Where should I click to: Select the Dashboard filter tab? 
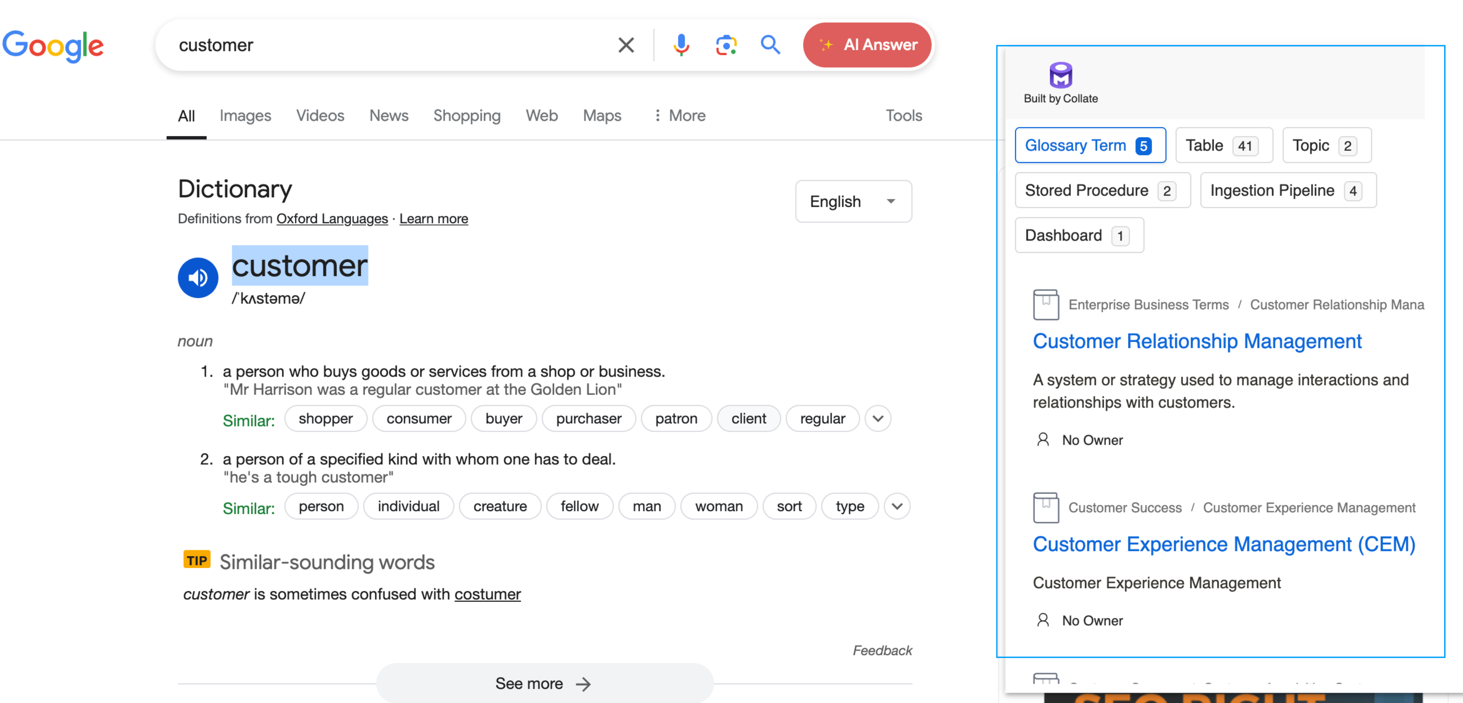1079,235
